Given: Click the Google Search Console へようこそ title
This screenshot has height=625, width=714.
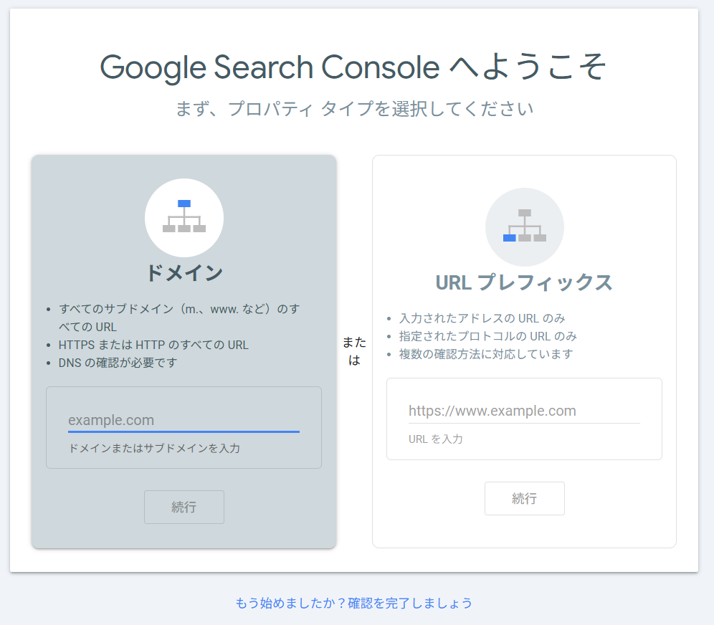Looking at the screenshot, I should [353, 67].
